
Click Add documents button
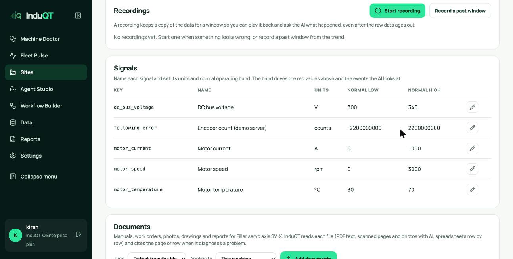[308, 255]
